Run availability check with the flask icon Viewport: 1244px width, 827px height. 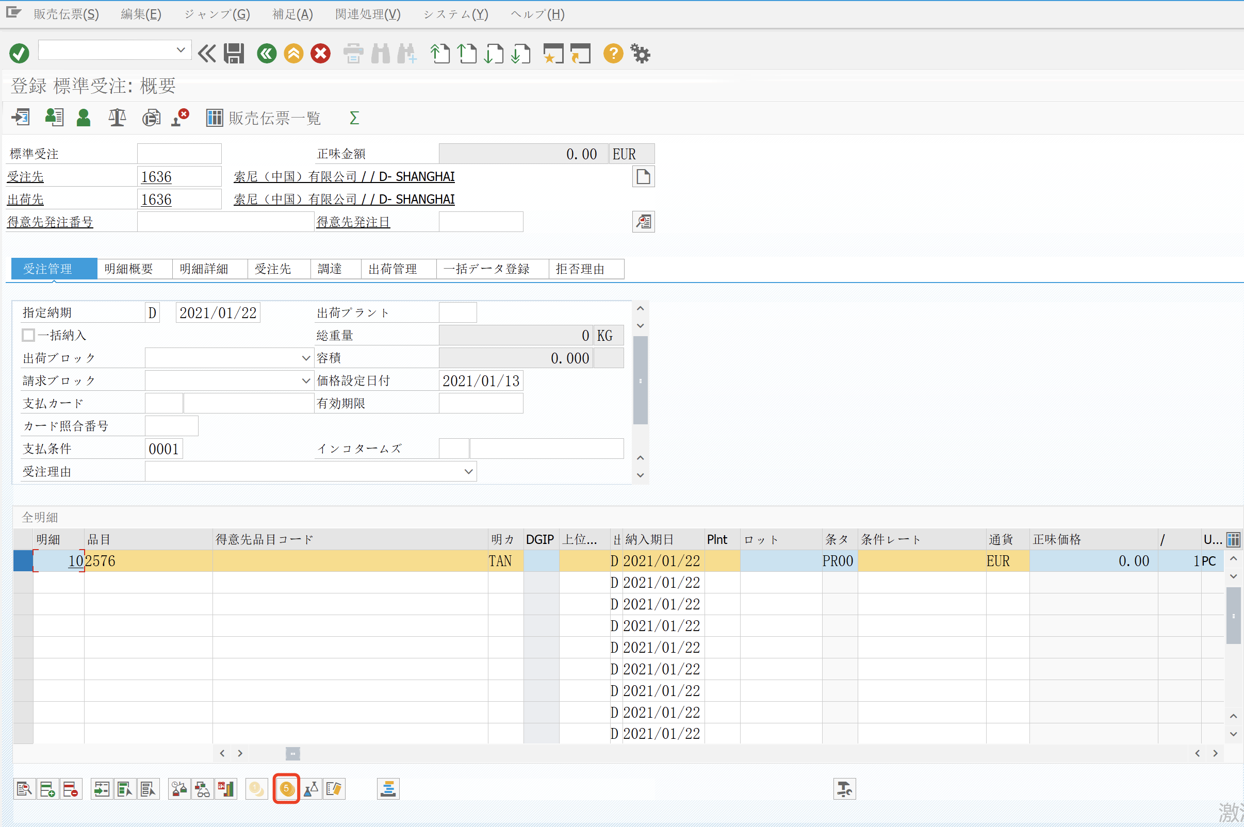tap(310, 788)
